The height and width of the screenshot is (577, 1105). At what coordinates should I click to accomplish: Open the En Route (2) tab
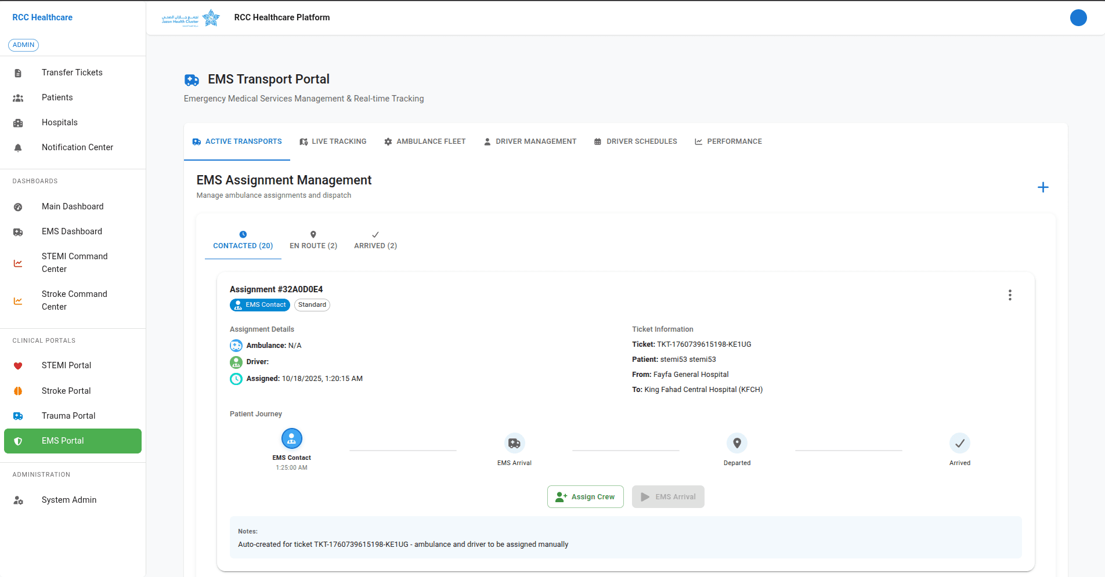coord(313,239)
